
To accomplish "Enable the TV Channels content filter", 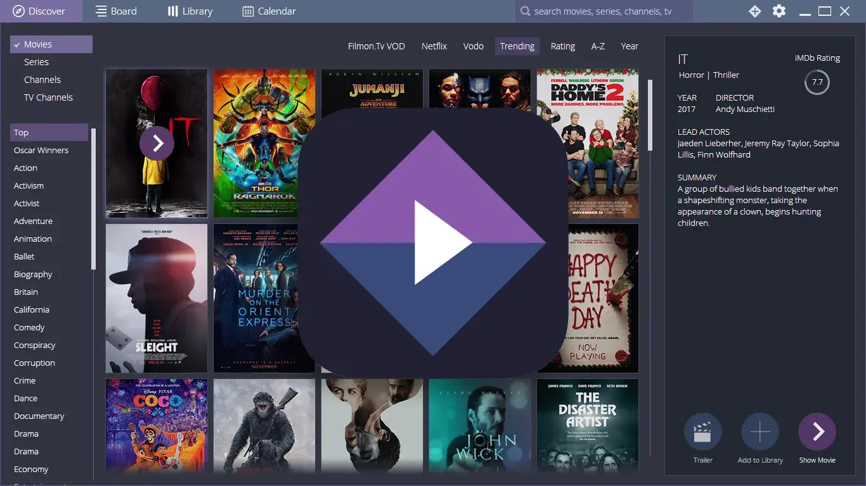I will point(49,97).
